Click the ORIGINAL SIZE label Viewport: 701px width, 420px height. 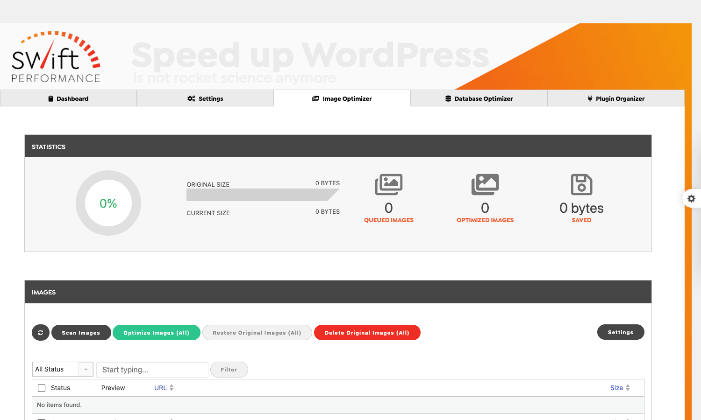[x=208, y=185]
